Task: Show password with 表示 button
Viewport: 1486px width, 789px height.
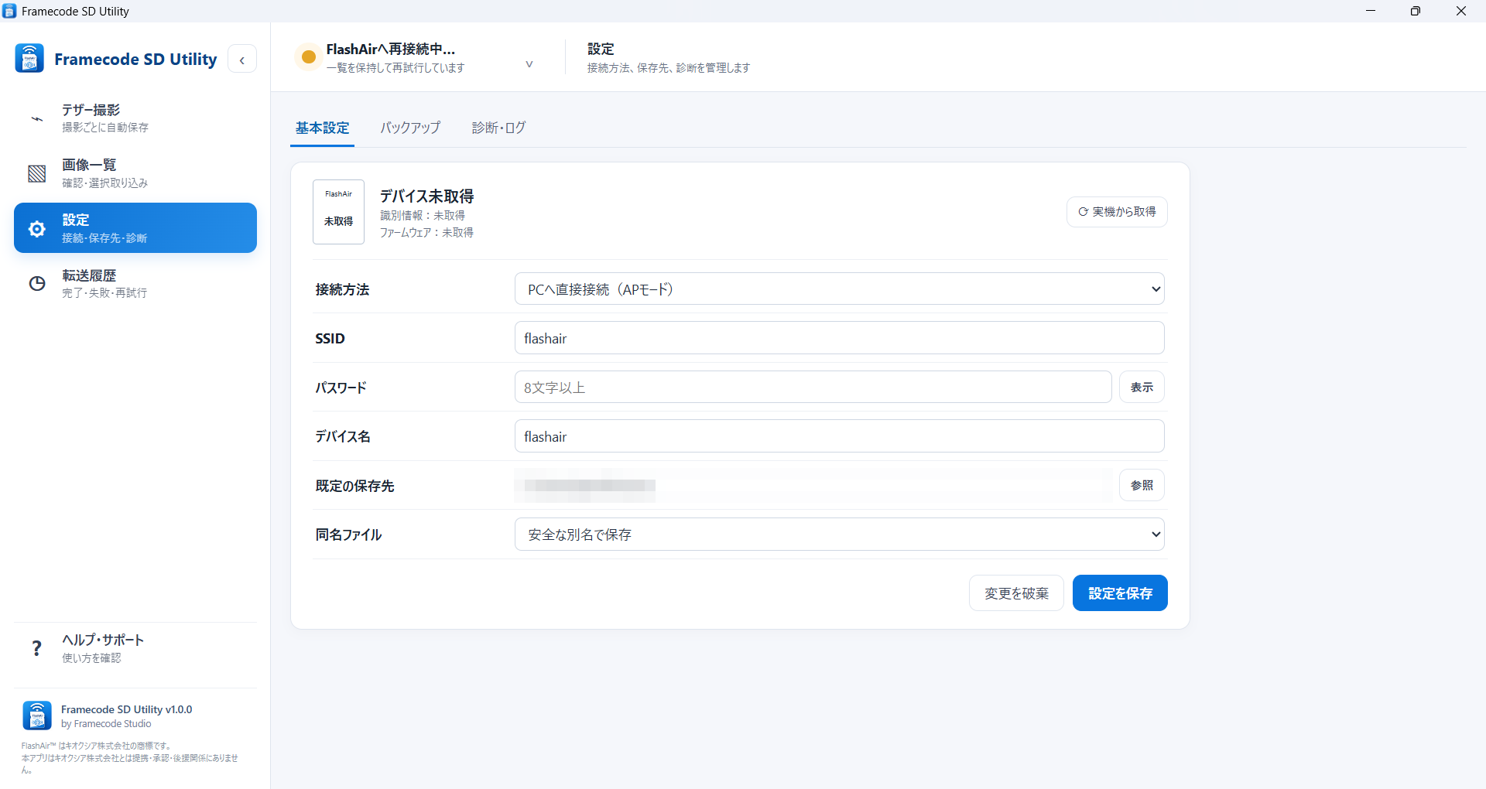Action: [x=1142, y=387]
